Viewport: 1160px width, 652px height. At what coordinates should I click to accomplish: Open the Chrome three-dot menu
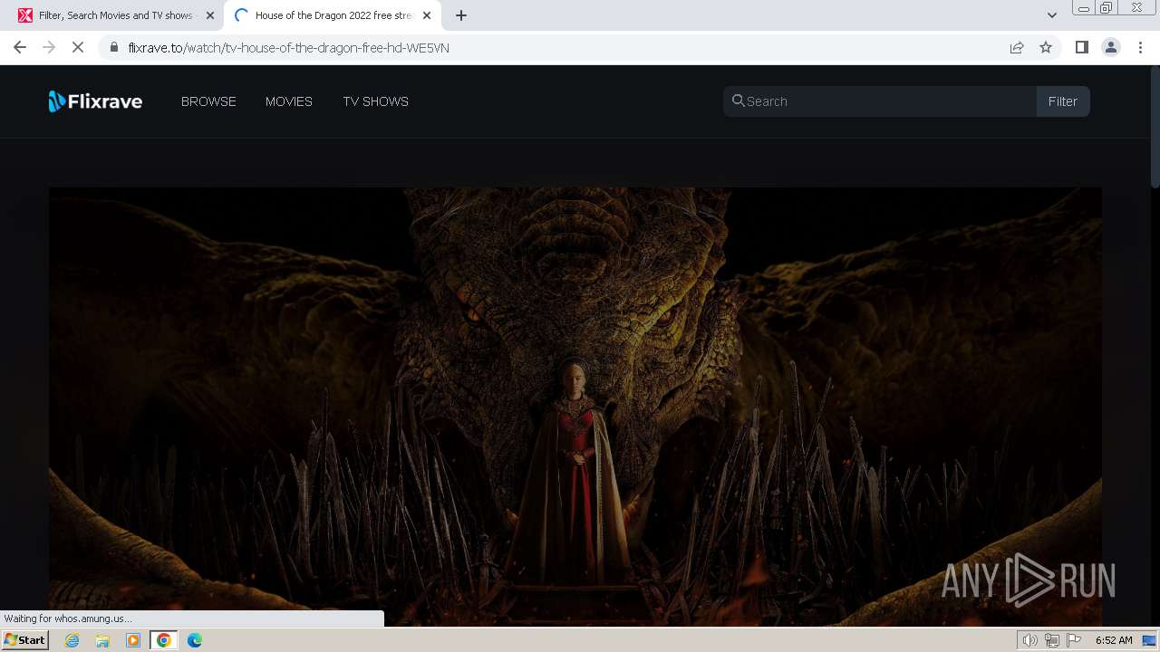(x=1140, y=47)
